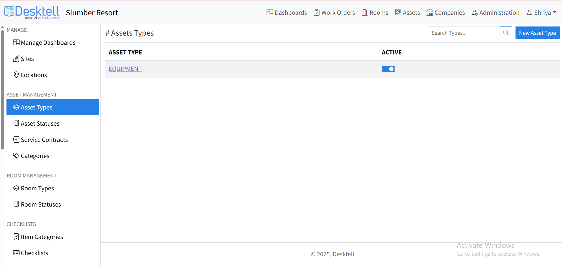This screenshot has height=266, width=562.
Task: Click the Desktell logo icon
Action: [9, 12]
